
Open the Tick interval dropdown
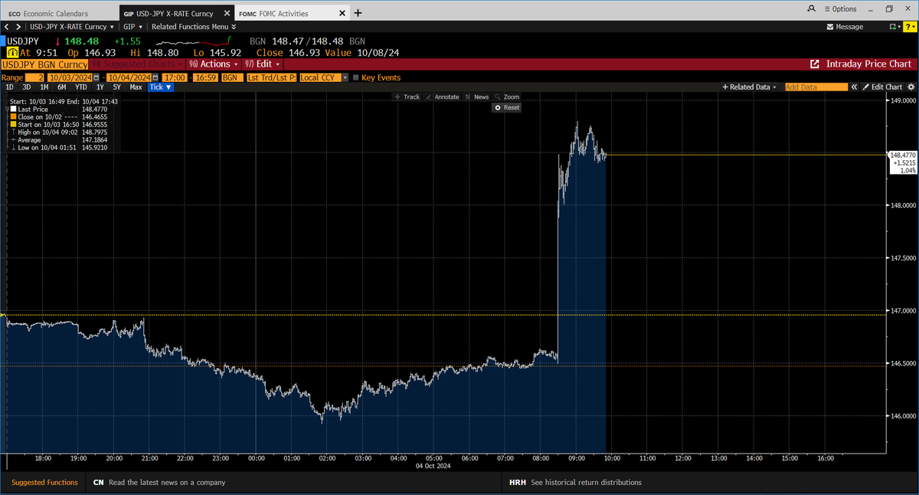pyautogui.click(x=161, y=87)
